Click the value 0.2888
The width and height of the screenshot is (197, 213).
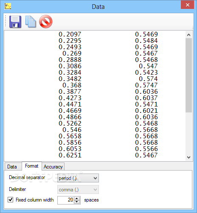point(70,60)
